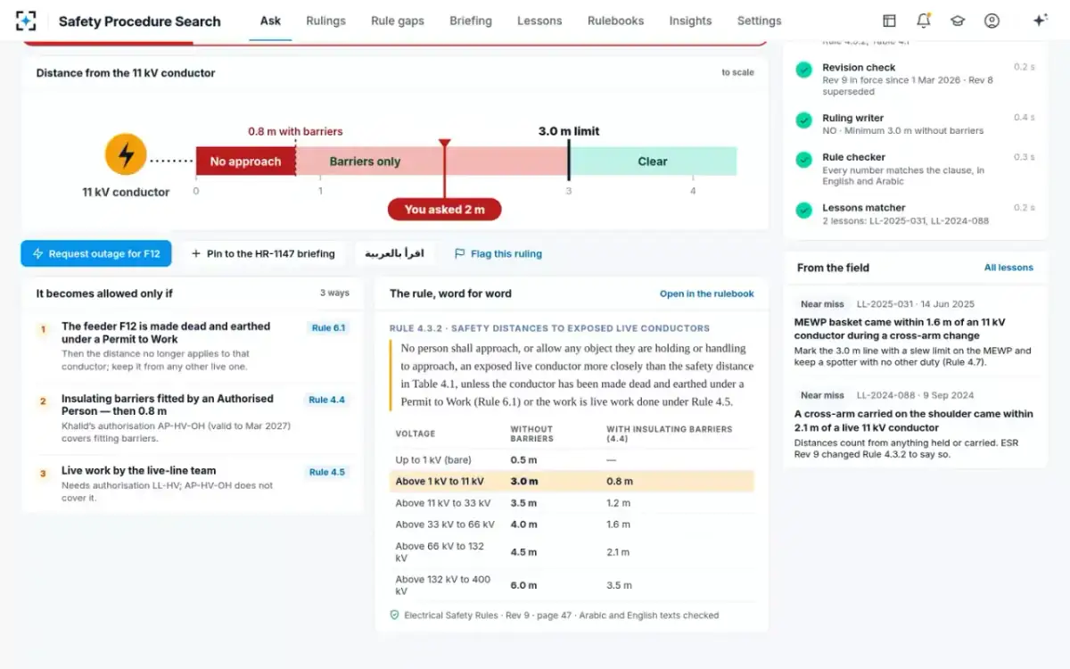Image resolution: width=1070 pixels, height=669 pixels.
Task: Open All lessons link
Action: (x=1008, y=268)
